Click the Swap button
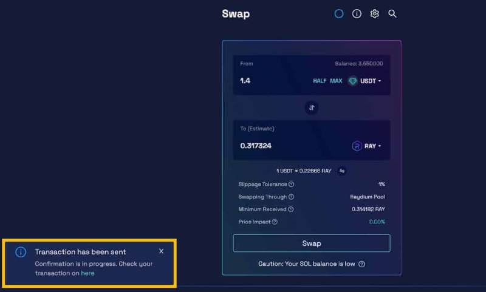 click(x=312, y=243)
